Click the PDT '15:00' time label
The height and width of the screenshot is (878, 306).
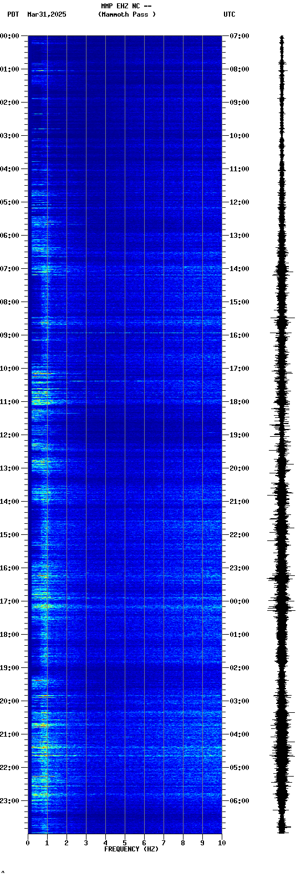pyautogui.click(x=9, y=535)
